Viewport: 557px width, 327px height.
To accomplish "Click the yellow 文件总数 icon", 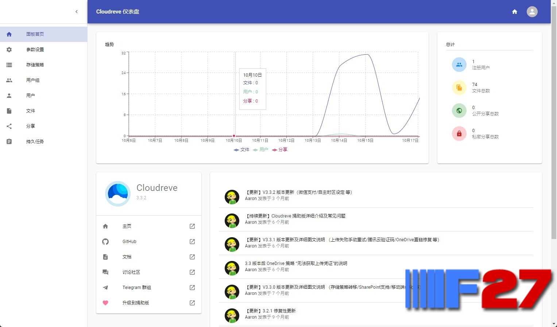I will coord(459,88).
